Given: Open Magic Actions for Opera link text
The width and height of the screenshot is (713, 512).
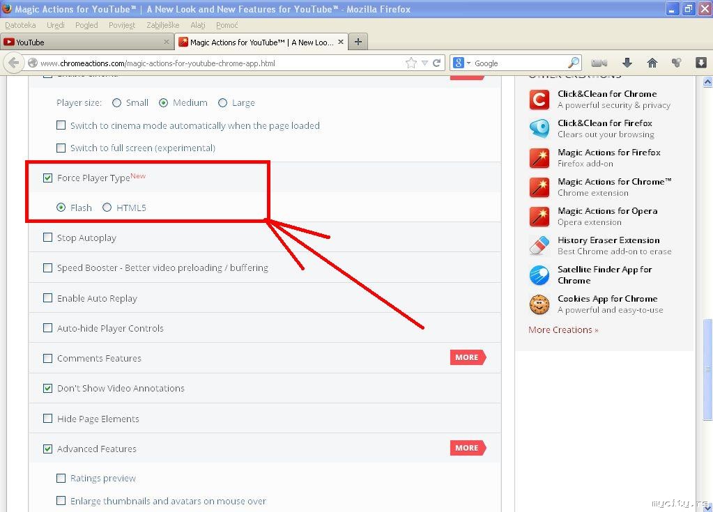Looking at the screenshot, I should (x=608, y=211).
